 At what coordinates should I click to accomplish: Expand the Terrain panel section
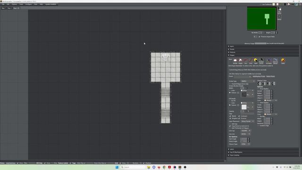(x=263, y=49)
